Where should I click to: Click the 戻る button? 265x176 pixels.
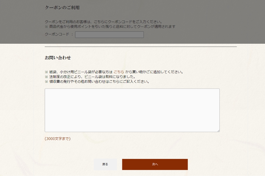point(105,164)
